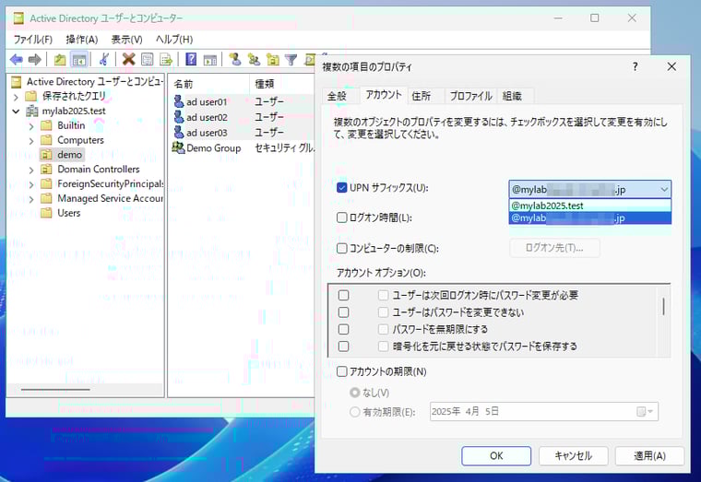Image resolution: width=701 pixels, height=482 pixels.
Task: Tick enable-change box for ユーザーはパスワードを変更できない
Action: 343,312
